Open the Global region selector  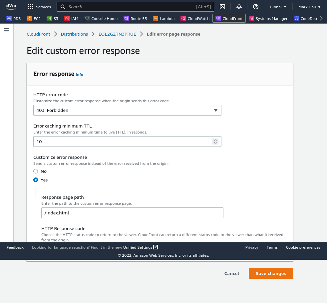tap(278, 7)
